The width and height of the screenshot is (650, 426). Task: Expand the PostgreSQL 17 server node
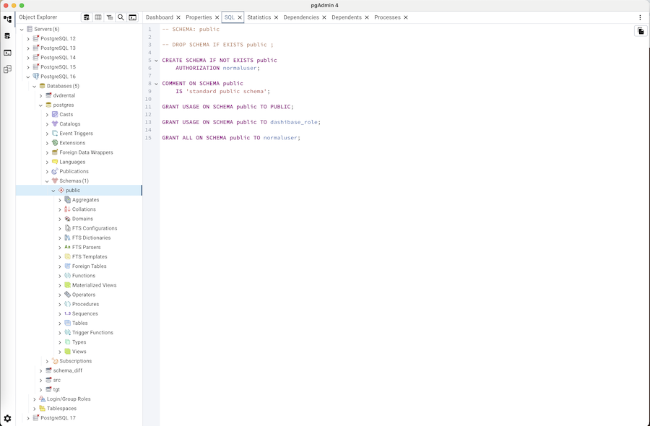[x=28, y=417]
